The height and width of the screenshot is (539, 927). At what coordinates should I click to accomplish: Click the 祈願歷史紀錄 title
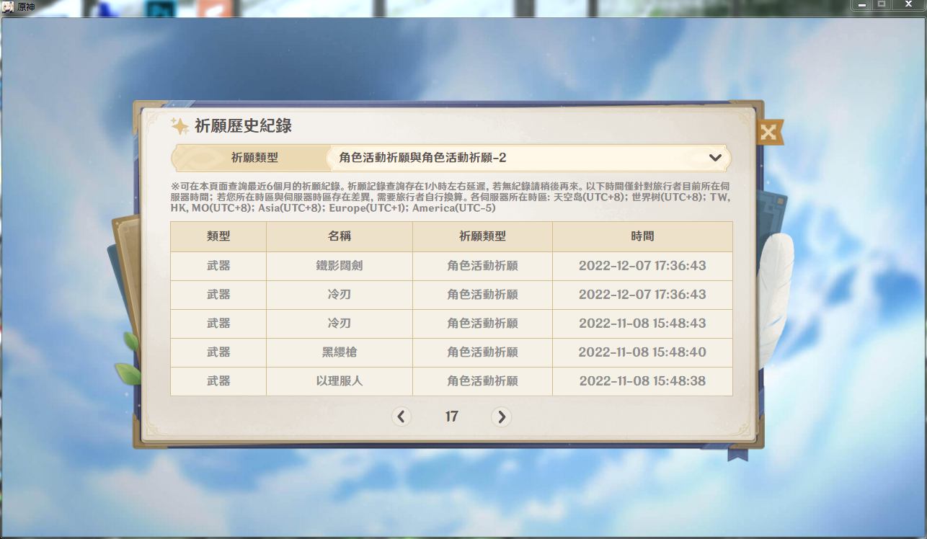(x=243, y=126)
